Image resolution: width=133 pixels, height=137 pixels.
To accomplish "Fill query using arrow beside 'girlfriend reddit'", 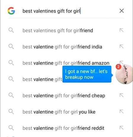I will click(x=121, y=128).
